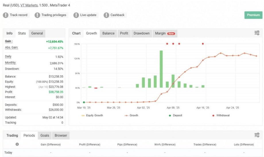Click the Profit value $38,758.35
264x157 pixels.
pos(56,92)
